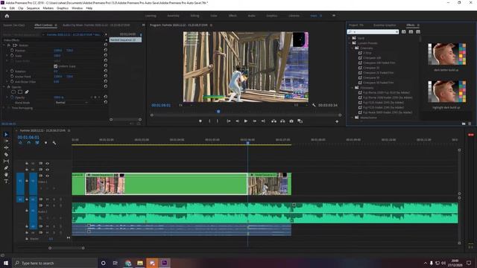This screenshot has height=268, width=477.
Task: Select the Selection tool in the tools panel
Action: point(6,134)
